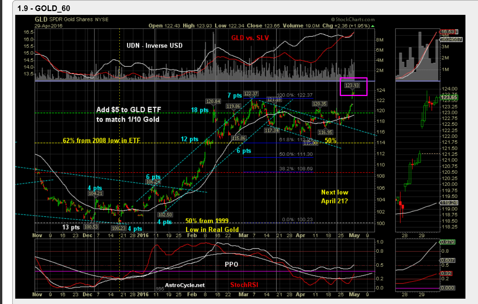Image resolution: width=478 pixels, height=304 pixels.
Task: Click the '0.32' red indicator value tag
Action: (x=446, y=273)
